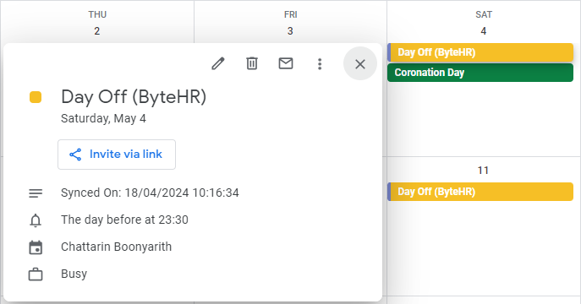Delete the event using the trash icon
The image size is (581, 304).
[x=252, y=63]
